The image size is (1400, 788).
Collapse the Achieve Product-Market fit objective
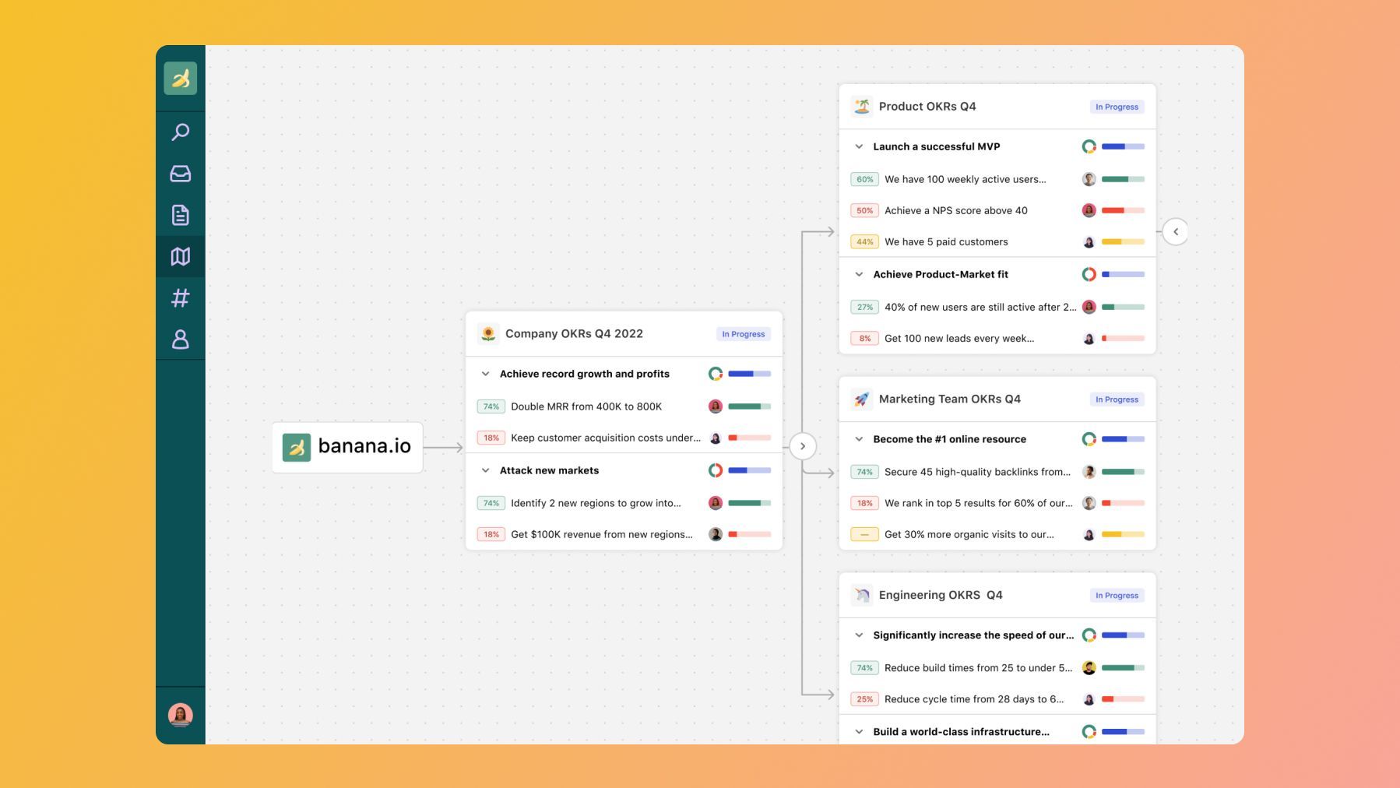click(x=859, y=274)
